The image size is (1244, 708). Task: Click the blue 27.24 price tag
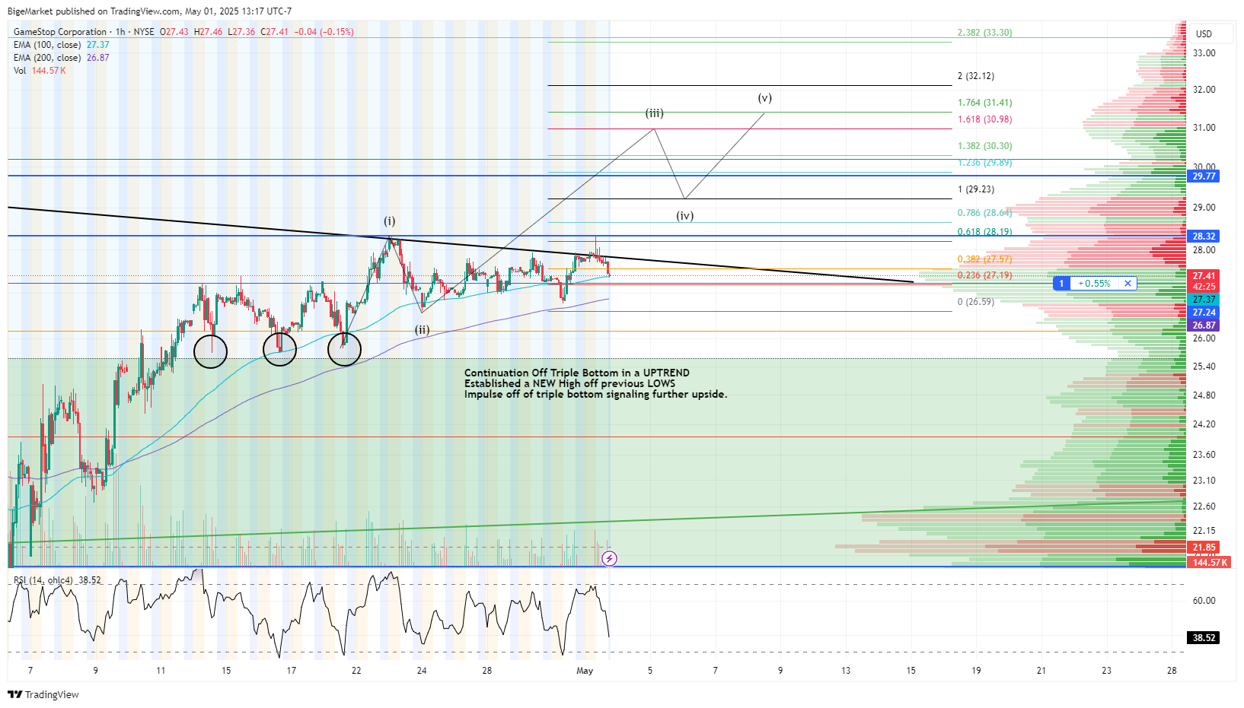[x=1204, y=313]
